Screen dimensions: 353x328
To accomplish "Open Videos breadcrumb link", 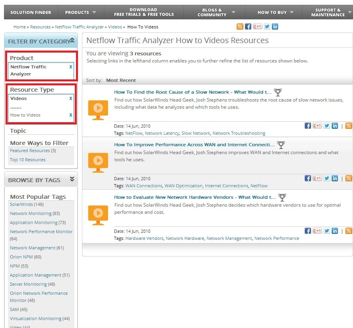I will click(x=115, y=27).
